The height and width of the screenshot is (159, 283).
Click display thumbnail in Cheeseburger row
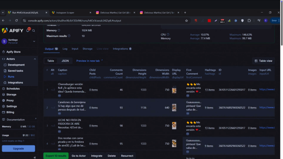pyautogui.click(x=174, y=89)
